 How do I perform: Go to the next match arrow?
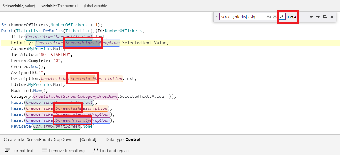pos(318,17)
